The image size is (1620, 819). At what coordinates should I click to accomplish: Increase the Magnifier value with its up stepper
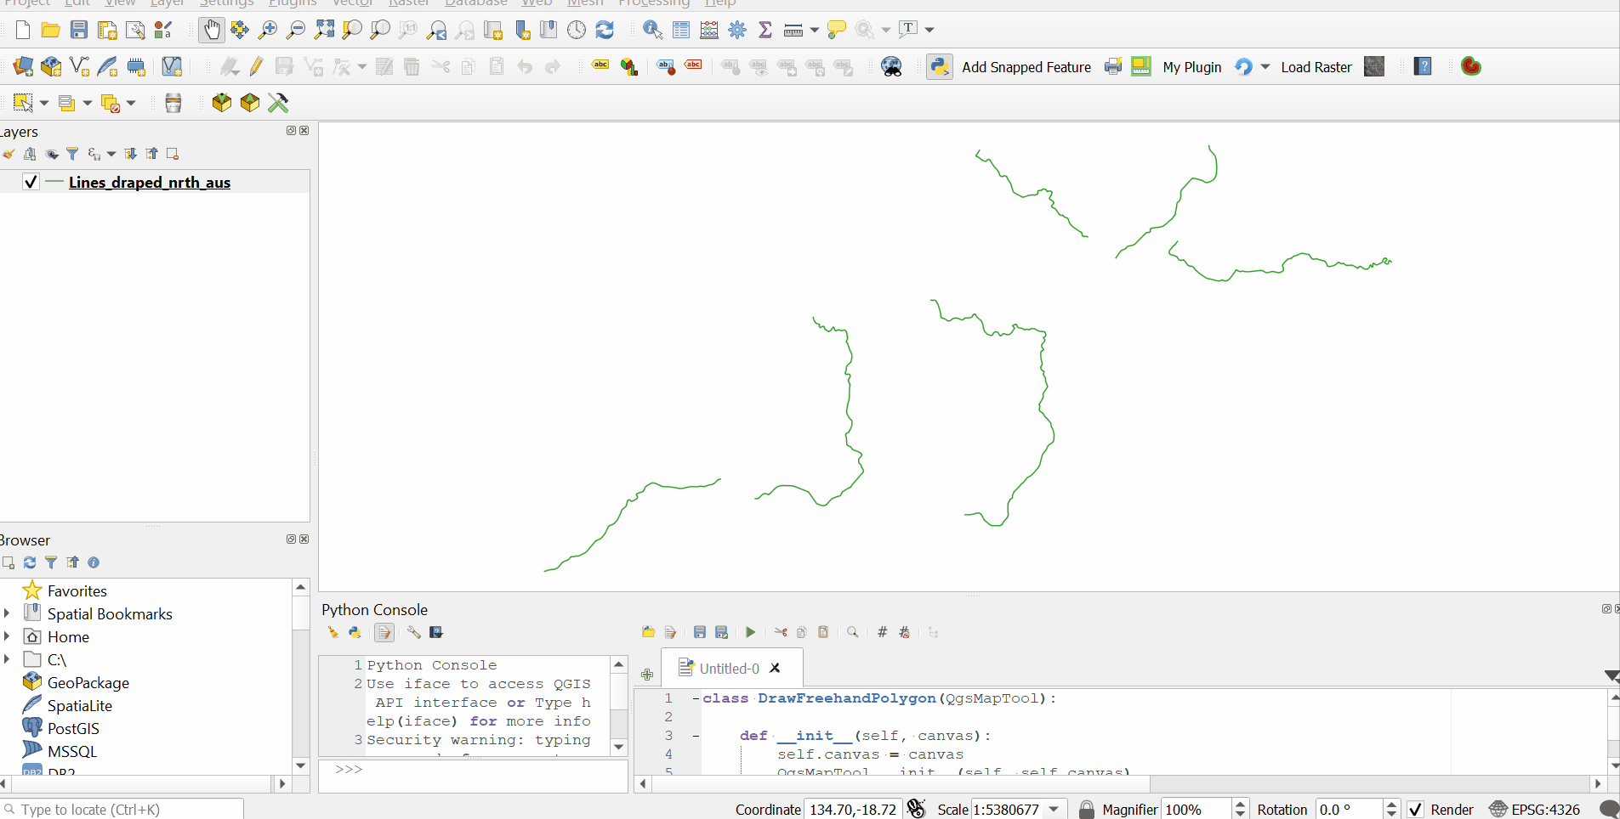[x=1240, y=804]
